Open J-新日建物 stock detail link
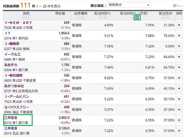Viewport: 187px width, 137px height. pos(13,75)
